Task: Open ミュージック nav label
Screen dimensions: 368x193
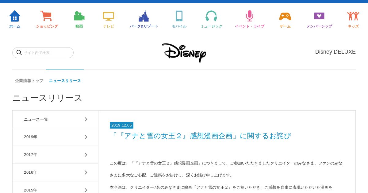Action: pyautogui.click(x=211, y=26)
